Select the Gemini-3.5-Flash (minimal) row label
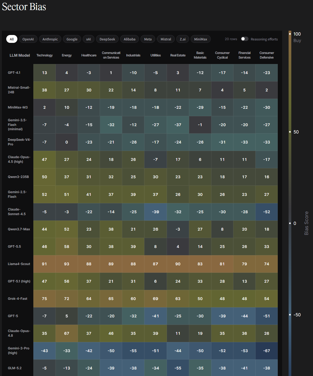313x376 pixels. click(x=17, y=125)
